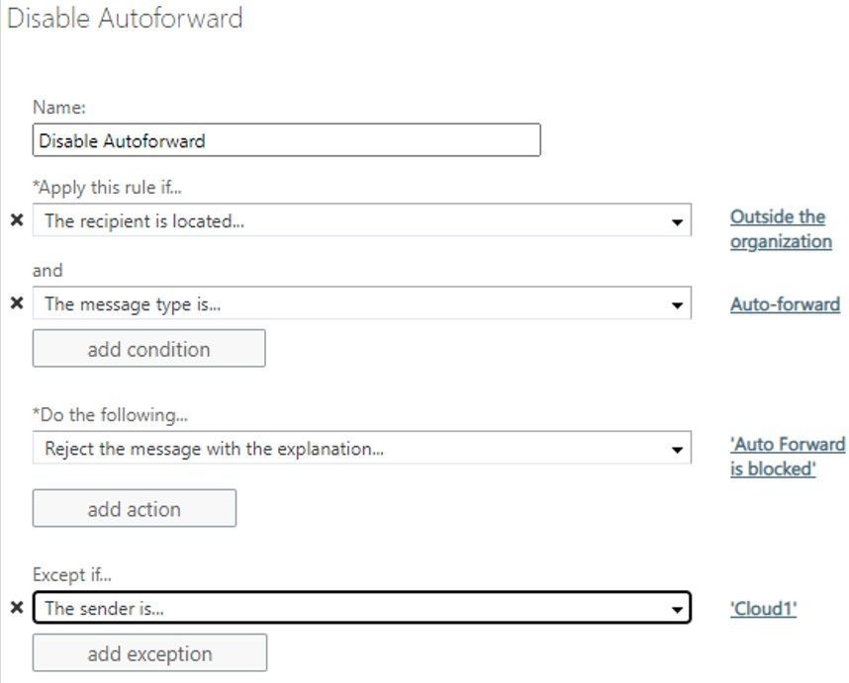Image resolution: width=849 pixels, height=683 pixels.
Task: Click the down arrow on sender exception box
Action: click(677, 609)
